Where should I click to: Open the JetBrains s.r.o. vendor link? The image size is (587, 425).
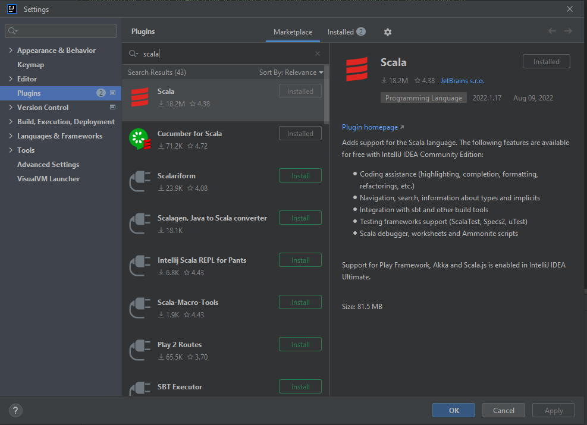(x=462, y=80)
